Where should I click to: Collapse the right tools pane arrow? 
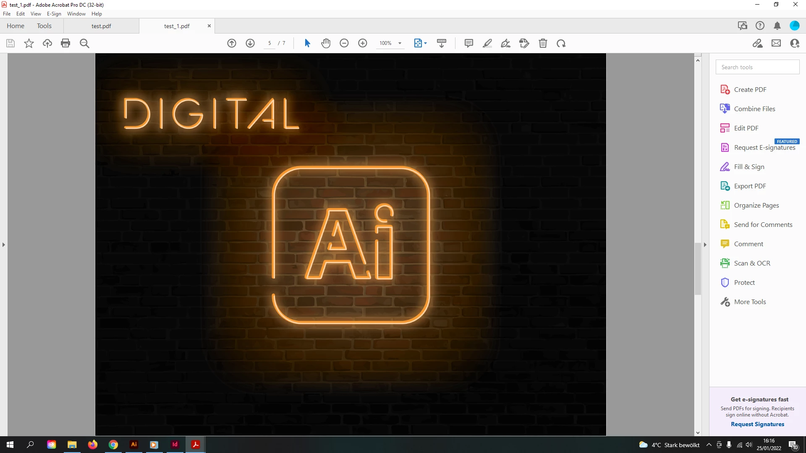[x=705, y=245]
